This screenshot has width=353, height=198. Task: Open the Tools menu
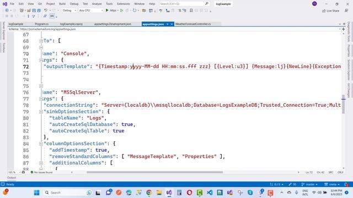tap(109, 4)
